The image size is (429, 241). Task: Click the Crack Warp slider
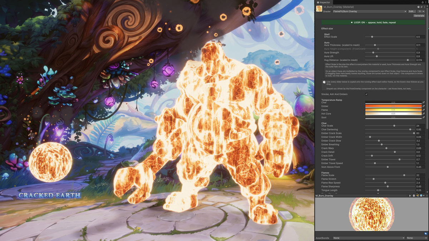coord(390,148)
